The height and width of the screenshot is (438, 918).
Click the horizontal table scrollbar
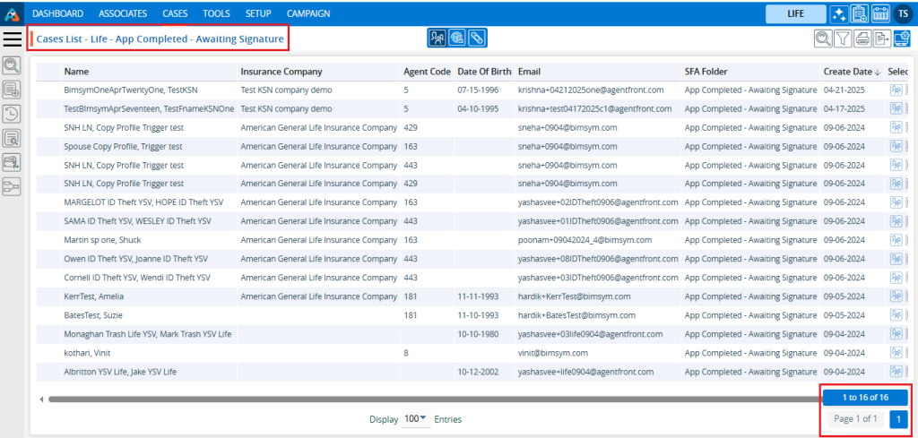pos(430,399)
